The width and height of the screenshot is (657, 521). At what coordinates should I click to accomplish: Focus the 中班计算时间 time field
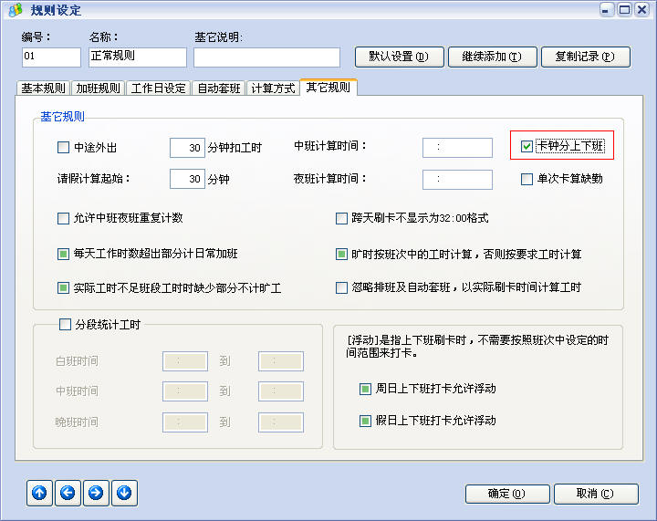point(457,147)
